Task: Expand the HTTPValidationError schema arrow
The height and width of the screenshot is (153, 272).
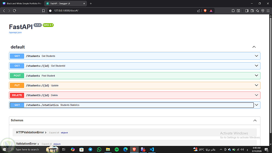Action: tap(46, 133)
